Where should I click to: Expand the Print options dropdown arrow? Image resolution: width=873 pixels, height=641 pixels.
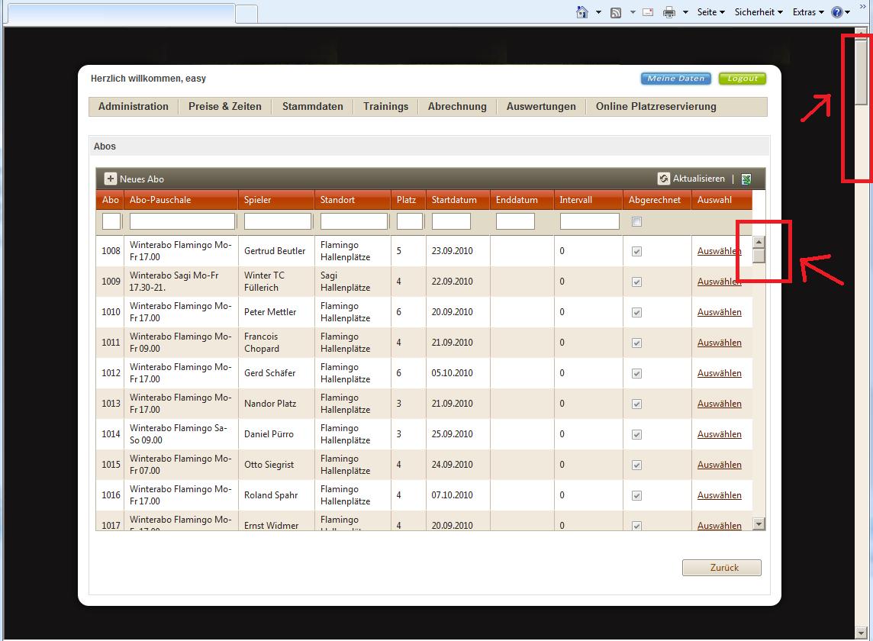tap(685, 12)
